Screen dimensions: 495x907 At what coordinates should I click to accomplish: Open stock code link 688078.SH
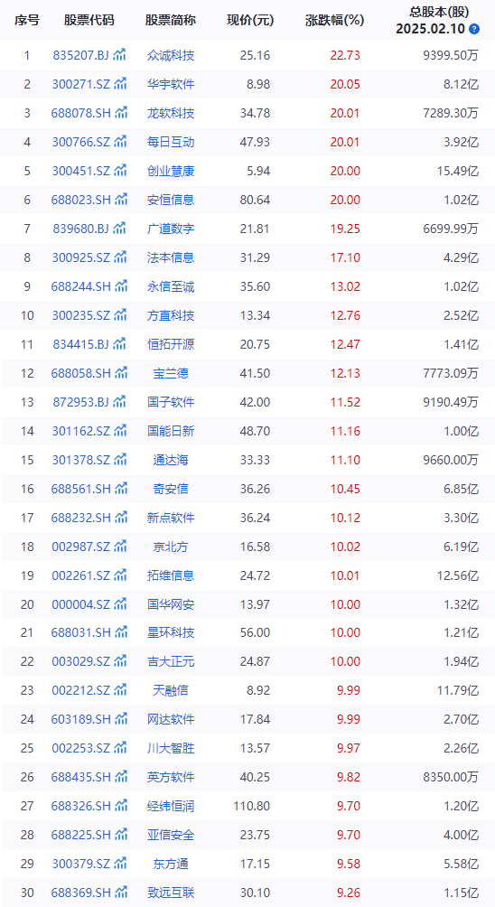pyautogui.click(x=81, y=113)
